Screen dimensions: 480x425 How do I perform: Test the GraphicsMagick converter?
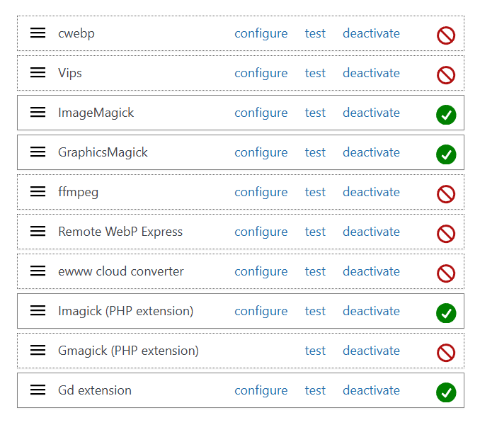coord(315,152)
